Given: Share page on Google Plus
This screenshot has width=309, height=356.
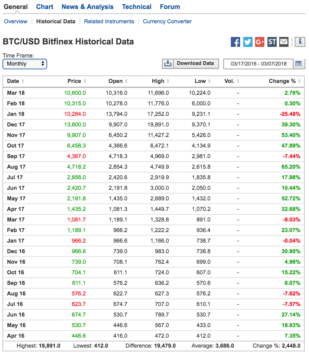Looking at the screenshot, I should pyautogui.click(x=260, y=42).
